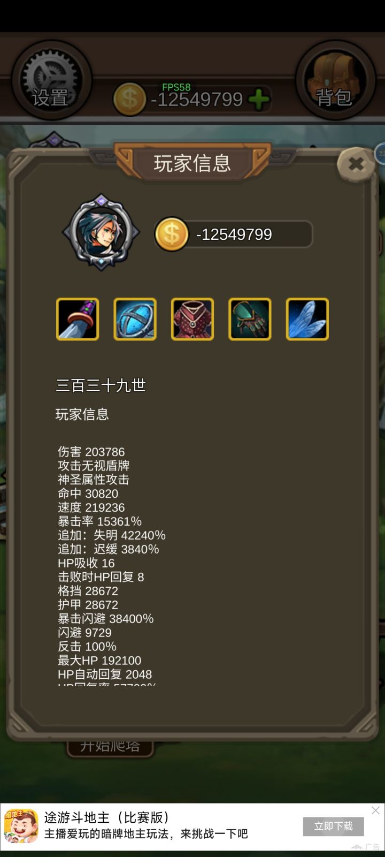385x857 pixels.
Task: Click the player avatar portrait
Action: click(101, 232)
